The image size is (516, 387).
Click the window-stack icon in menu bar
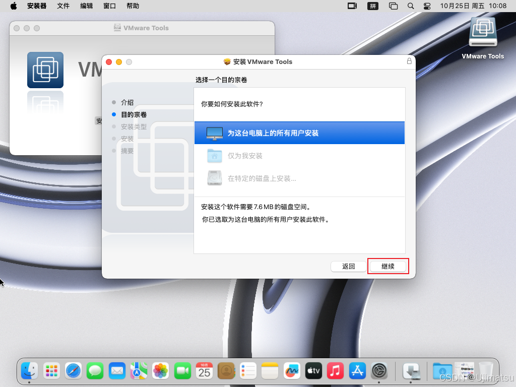tap(393, 6)
